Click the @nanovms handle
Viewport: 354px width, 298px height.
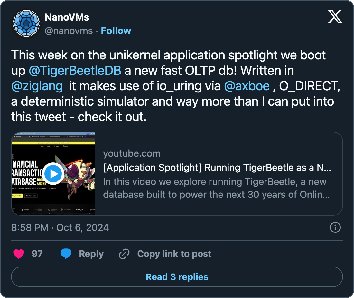(x=69, y=31)
